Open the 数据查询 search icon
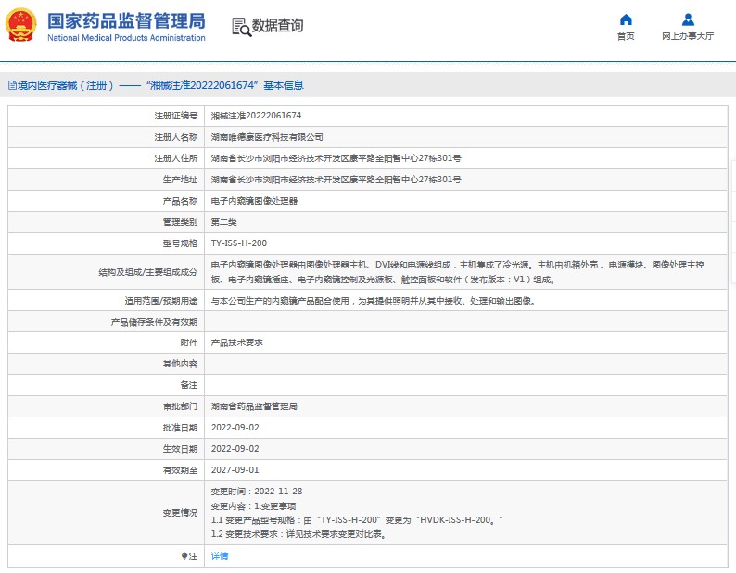The height and width of the screenshot is (573, 736). (242, 27)
